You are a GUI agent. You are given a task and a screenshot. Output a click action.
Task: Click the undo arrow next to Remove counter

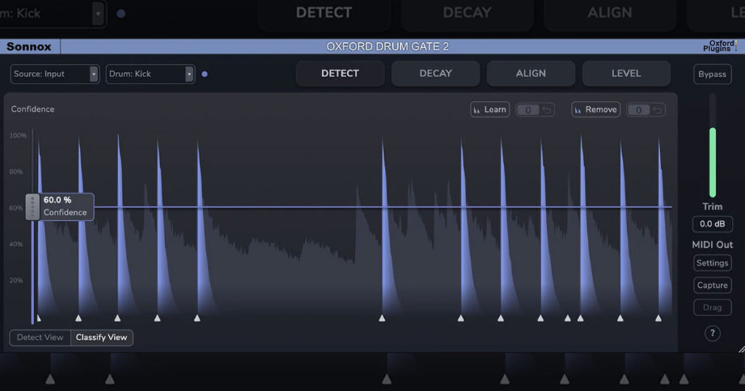658,110
